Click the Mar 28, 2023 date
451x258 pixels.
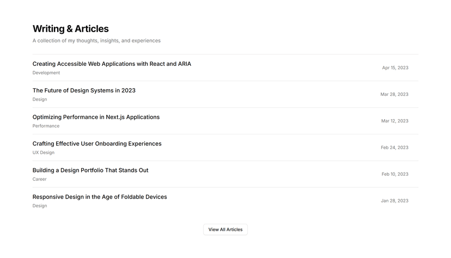(x=394, y=94)
